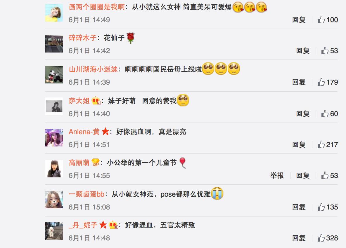Like the comment by 画两个圈圈是我啊

pos(328,20)
